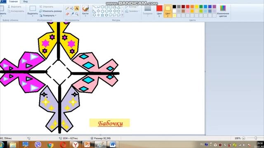This screenshot has height=148, width=264.
Task: Open Viber from the taskbar
Action: click(x=38, y=144)
